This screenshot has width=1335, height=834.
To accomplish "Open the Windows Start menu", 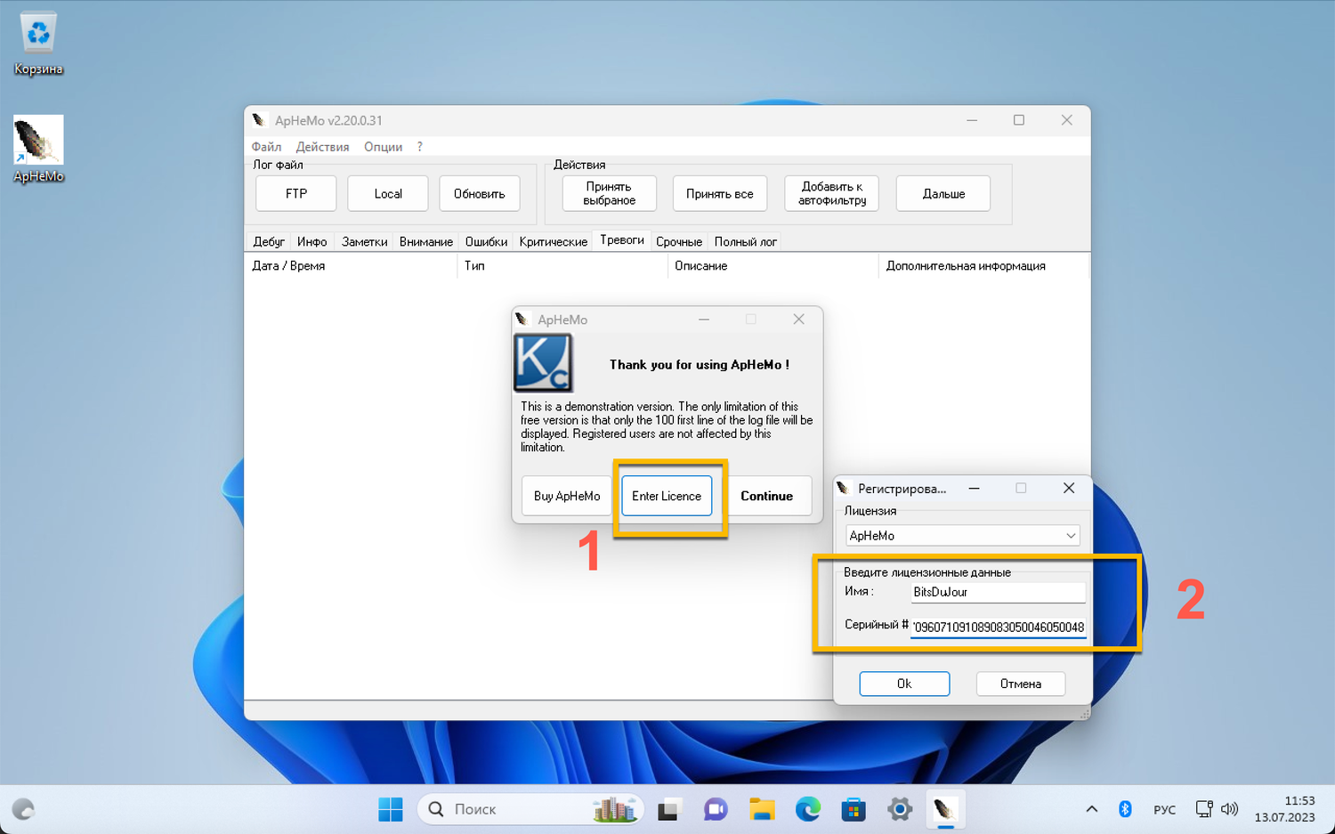I will [x=390, y=809].
